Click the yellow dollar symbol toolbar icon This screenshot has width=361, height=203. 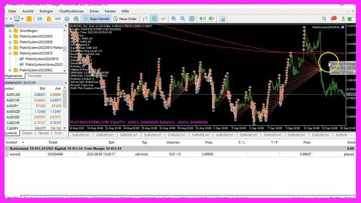click(29, 19)
